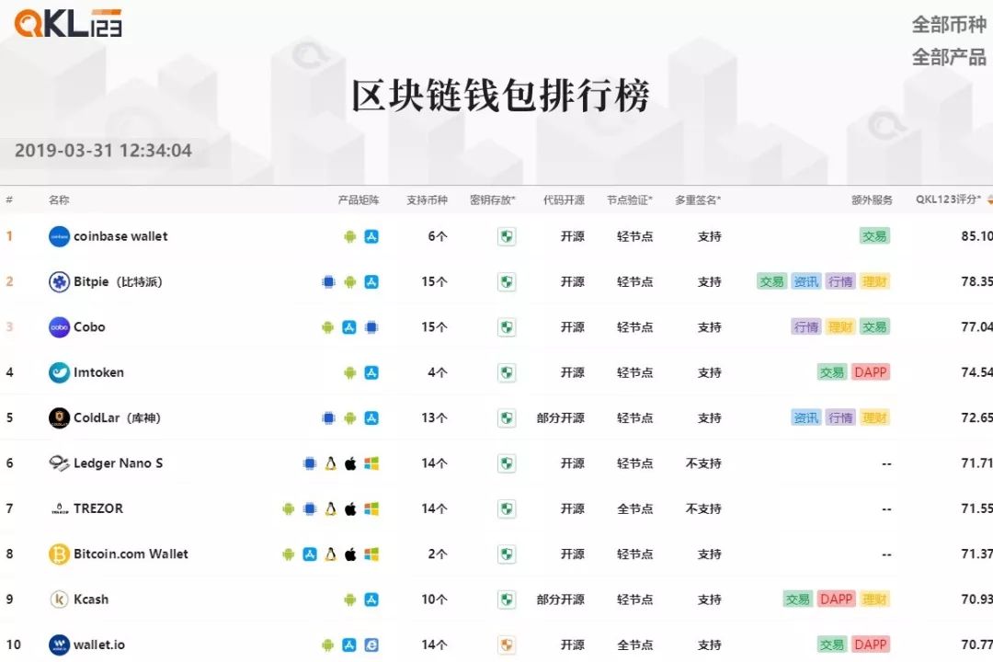The width and height of the screenshot is (993, 662).
Task: Click the 密钥存放 column header
Action: [492, 200]
